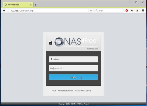Open a new tab with the plus button
The width and height of the screenshot is (147, 106).
click(x=36, y=5)
